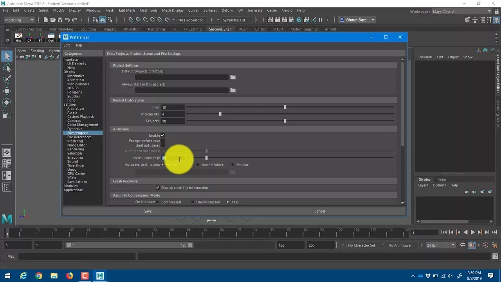Select the UI Elements category
Image resolution: width=501 pixels, height=282 pixels.
click(x=77, y=64)
